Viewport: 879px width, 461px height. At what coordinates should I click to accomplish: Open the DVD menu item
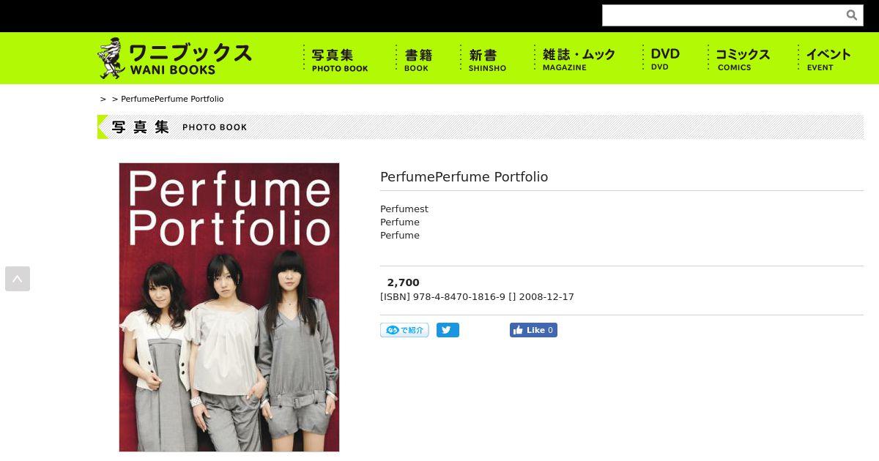[x=664, y=59]
